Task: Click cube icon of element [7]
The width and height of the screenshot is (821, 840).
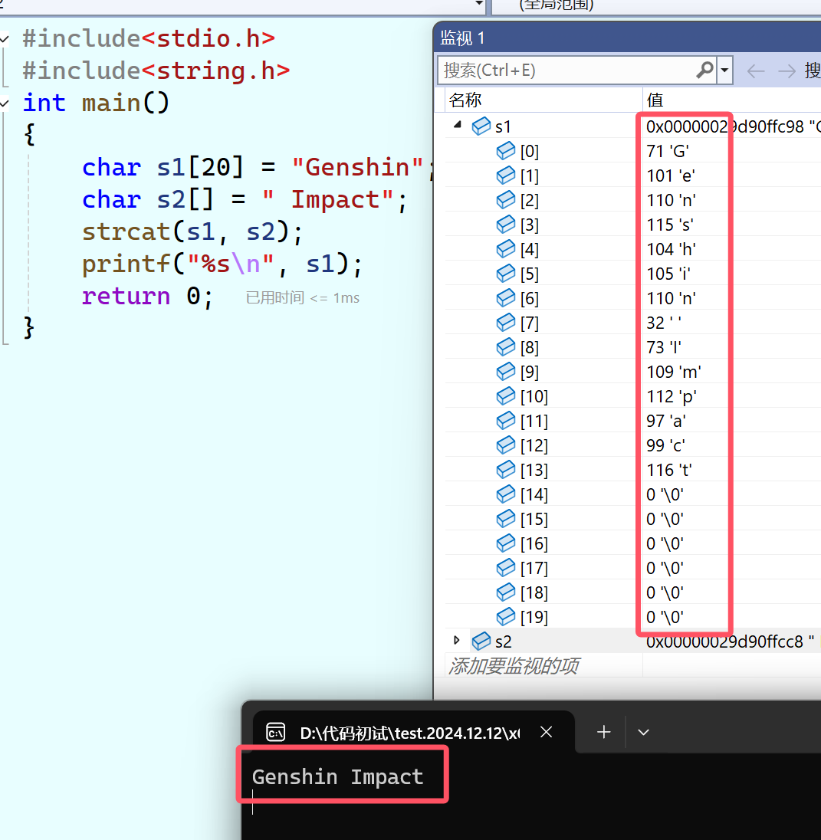Action: tap(506, 323)
